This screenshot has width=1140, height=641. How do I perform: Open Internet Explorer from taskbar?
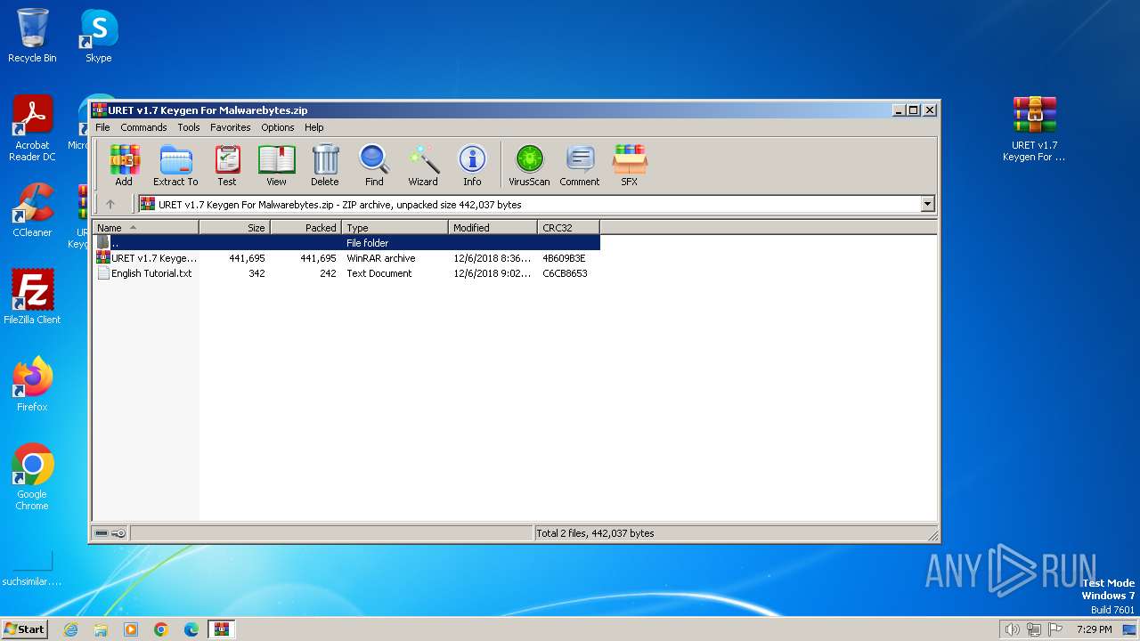pyautogui.click(x=70, y=629)
